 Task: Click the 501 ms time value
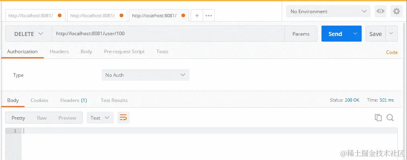[387, 100]
